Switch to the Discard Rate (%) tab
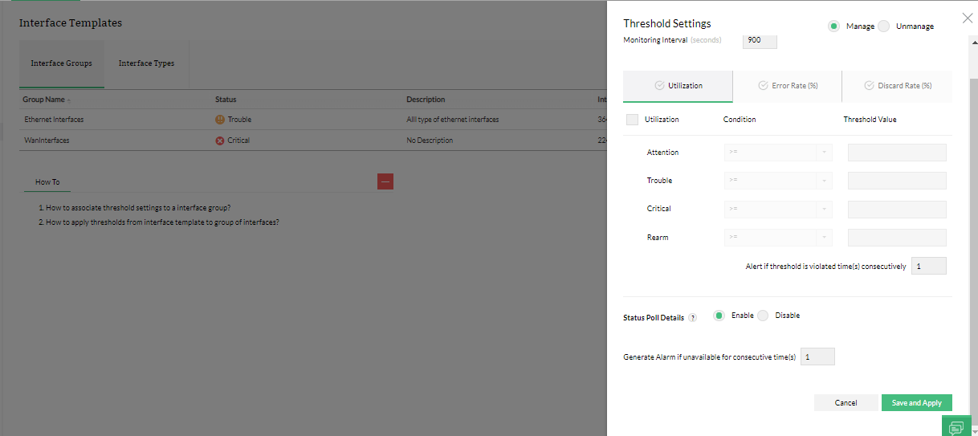Screen dimensions: 978x436 click(898, 86)
